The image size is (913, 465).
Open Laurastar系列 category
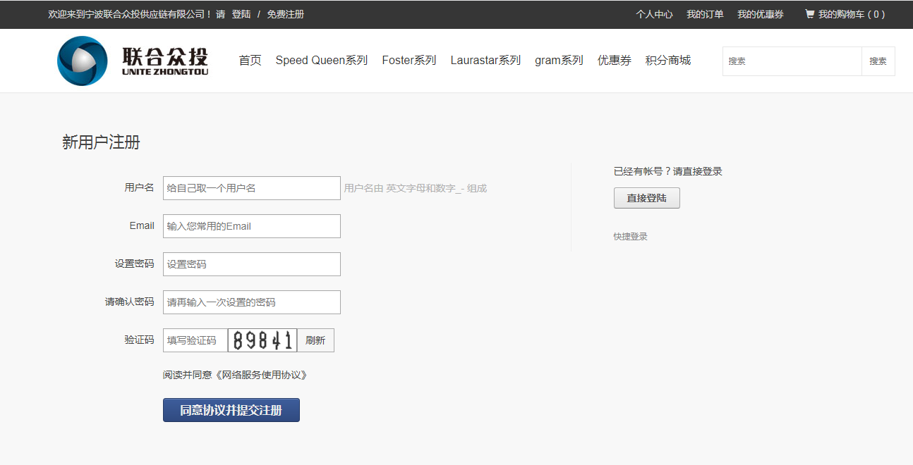[485, 61]
